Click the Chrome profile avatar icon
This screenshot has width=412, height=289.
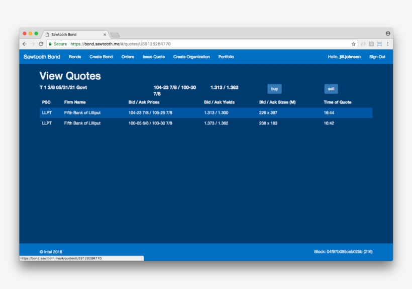[x=387, y=34]
